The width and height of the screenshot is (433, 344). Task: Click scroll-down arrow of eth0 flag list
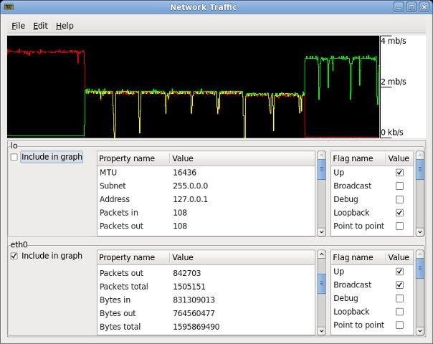pyautogui.click(x=420, y=331)
